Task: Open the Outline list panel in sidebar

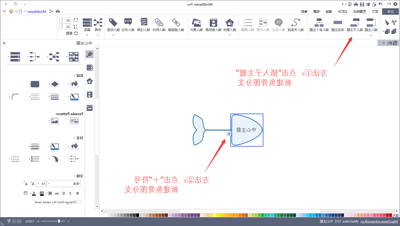Action: (x=90, y=68)
